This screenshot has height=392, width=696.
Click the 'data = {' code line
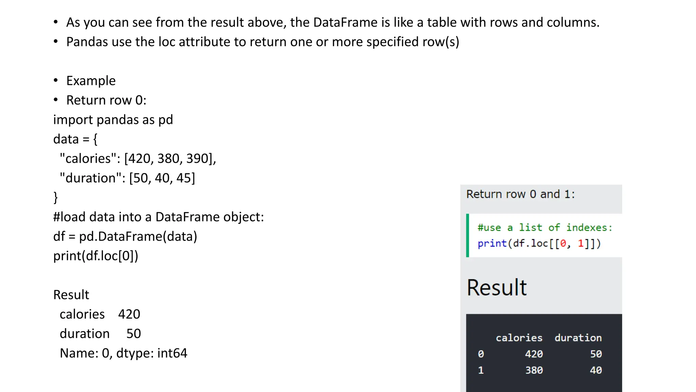[75, 139]
